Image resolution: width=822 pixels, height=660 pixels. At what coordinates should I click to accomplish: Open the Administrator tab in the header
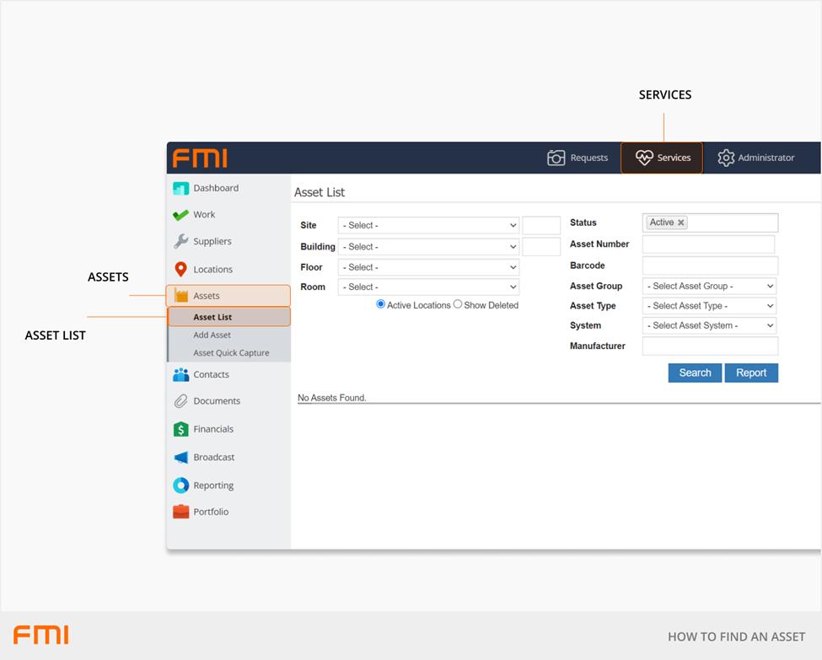tap(755, 158)
